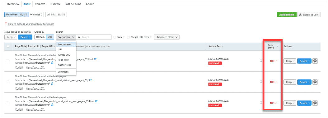Group backlinks by URL
This screenshot has width=328, height=118.
coord(50,37)
